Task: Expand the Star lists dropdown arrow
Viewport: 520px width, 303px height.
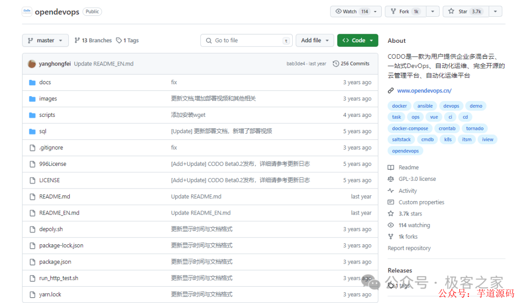Action: coord(495,12)
